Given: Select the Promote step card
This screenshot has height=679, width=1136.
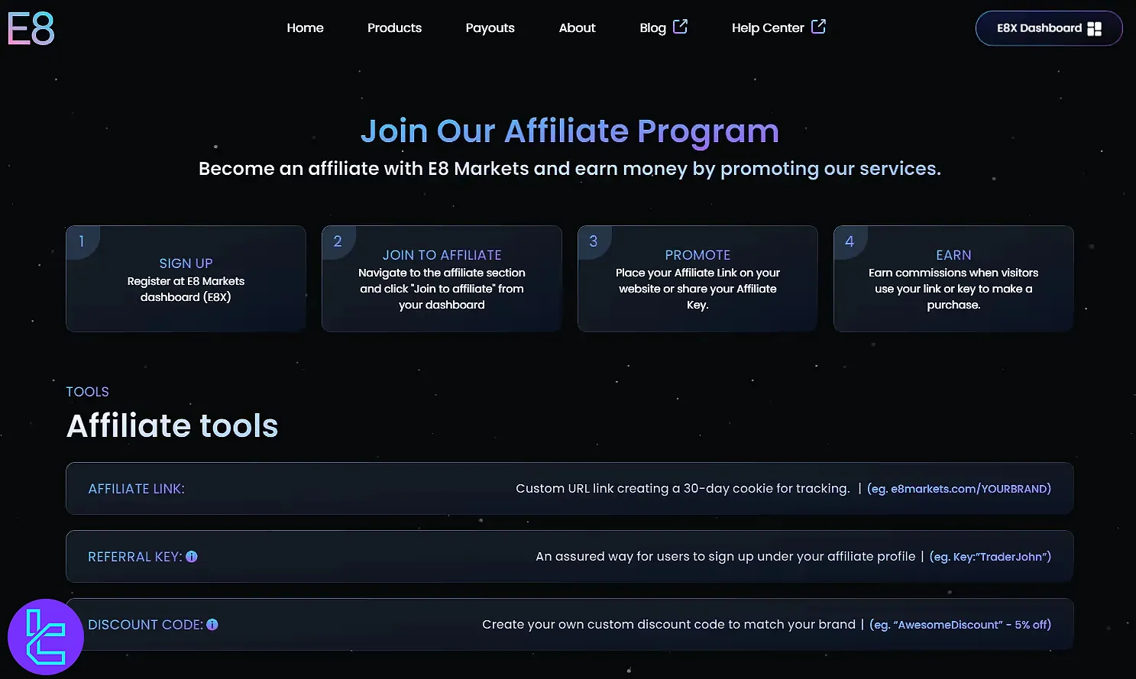Looking at the screenshot, I should [x=697, y=279].
